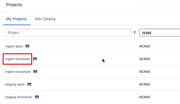Open the staging-biomarker project link
Viewport: 180px width, 104px height.
coord(18,97)
